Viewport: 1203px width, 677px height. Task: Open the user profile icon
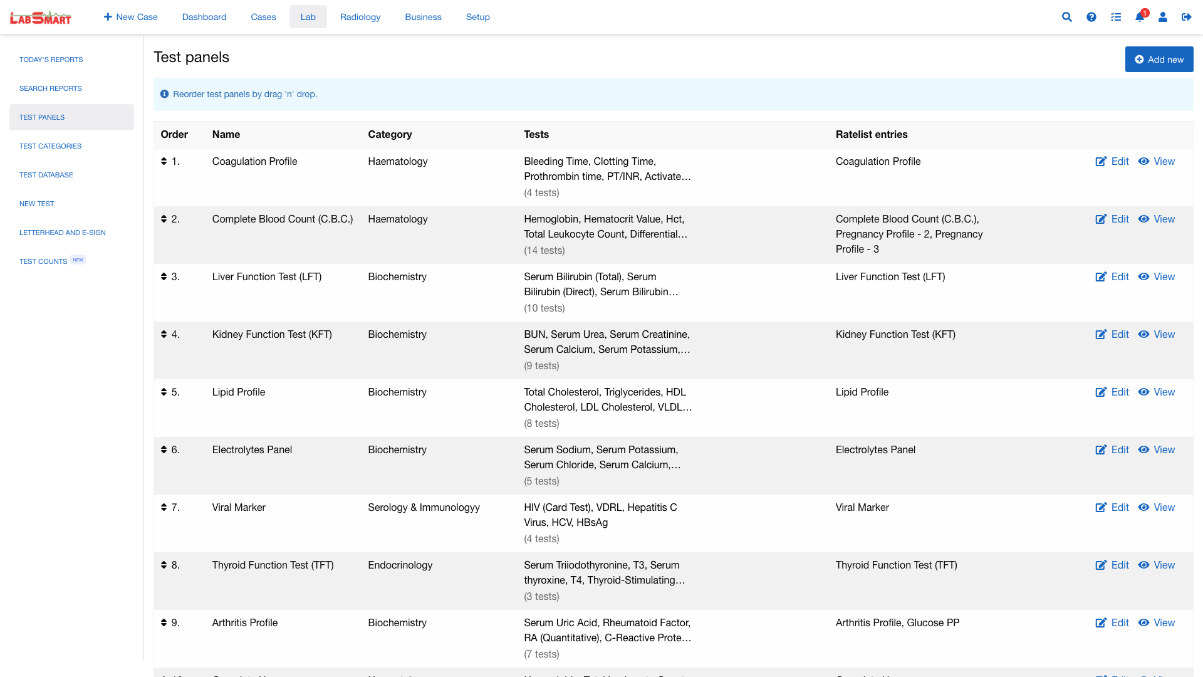pos(1163,17)
